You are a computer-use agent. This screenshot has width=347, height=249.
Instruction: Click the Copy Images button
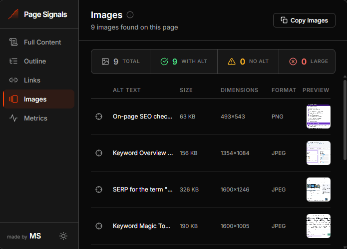point(304,20)
